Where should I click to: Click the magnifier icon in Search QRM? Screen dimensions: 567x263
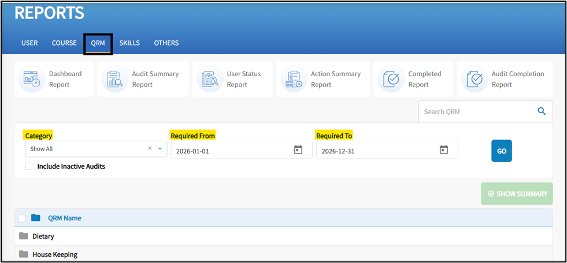click(x=542, y=111)
